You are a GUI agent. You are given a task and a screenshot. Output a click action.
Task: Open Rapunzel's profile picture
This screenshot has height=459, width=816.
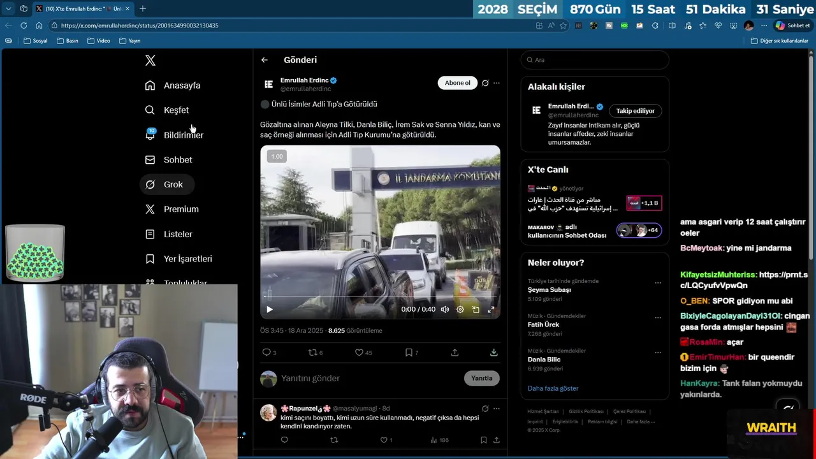pos(268,412)
